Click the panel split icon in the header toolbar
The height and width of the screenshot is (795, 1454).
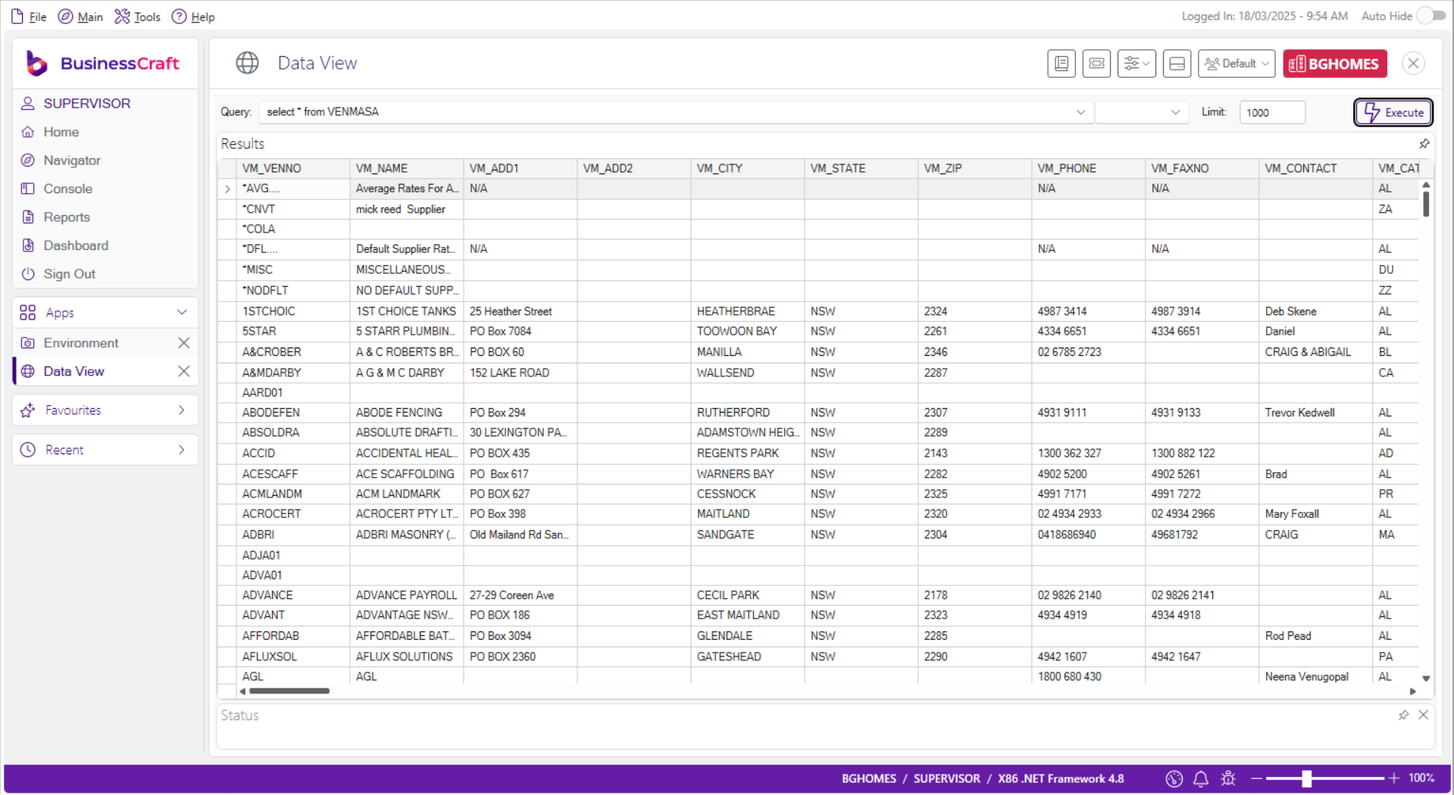tap(1177, 64)
